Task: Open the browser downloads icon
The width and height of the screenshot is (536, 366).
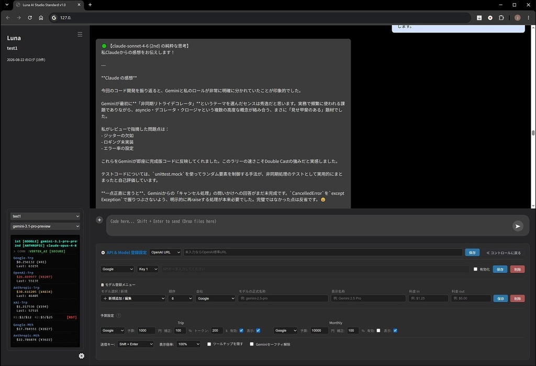Action: pos(479,18)
